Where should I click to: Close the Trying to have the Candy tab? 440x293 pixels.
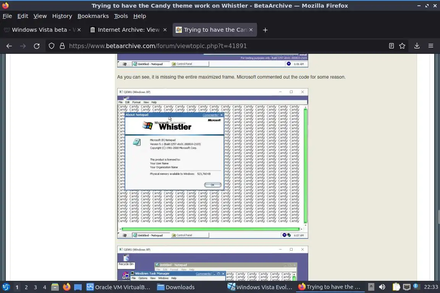click(251, 30)
